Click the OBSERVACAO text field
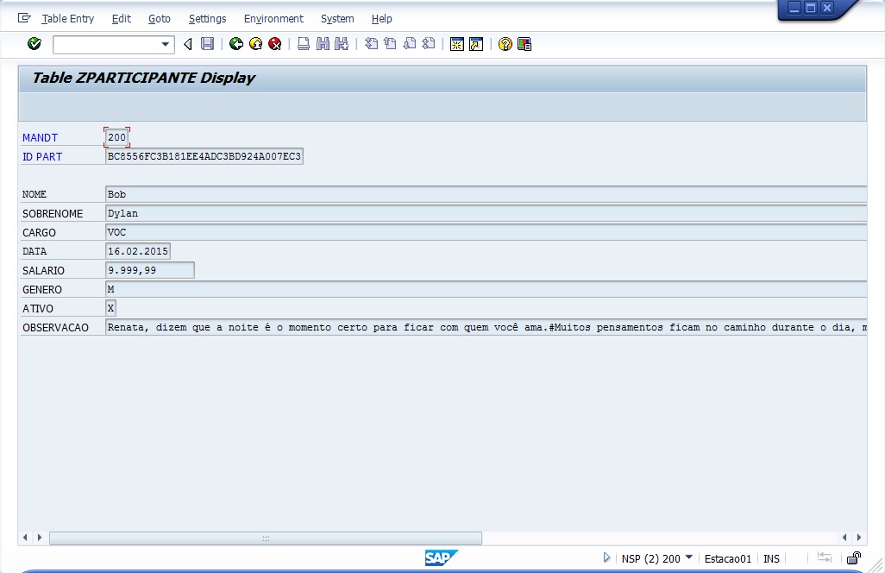885x573 pixels. pos(485,327)
